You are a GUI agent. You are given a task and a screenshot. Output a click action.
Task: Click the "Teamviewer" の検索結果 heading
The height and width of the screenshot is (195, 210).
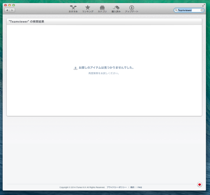(27, 22)
